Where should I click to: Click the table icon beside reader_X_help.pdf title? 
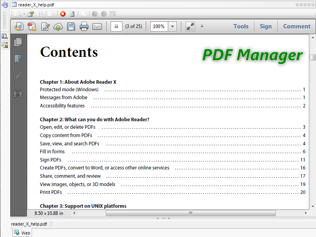[x=14, y=4]
